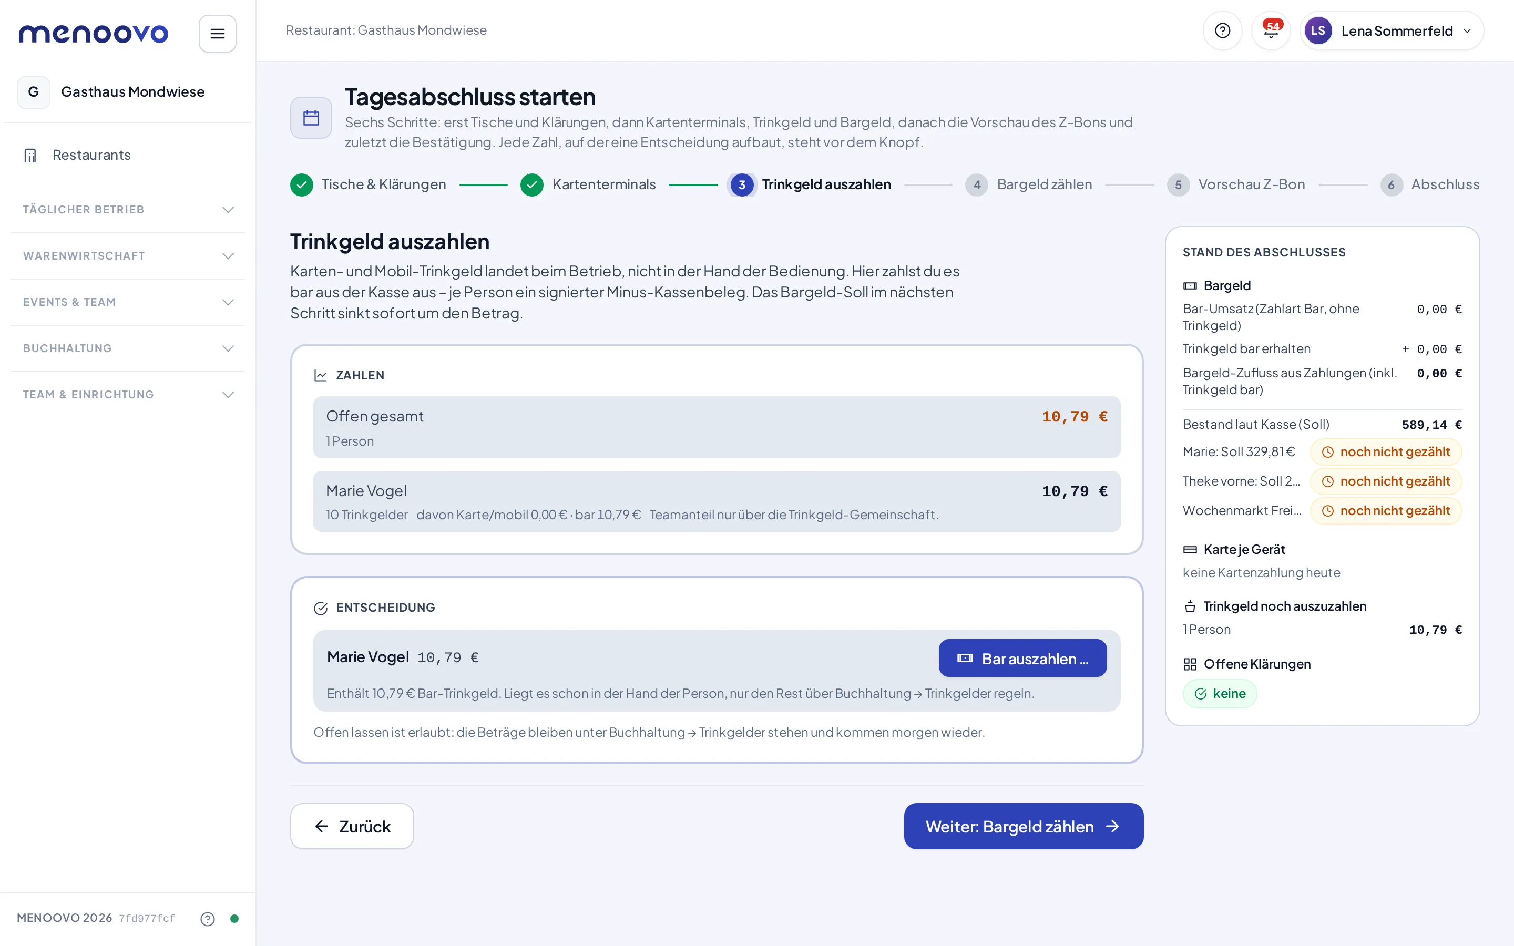1514x946 pixels.
Task: Expand the BUCHHALTUNG section
Action: [128, 348]
